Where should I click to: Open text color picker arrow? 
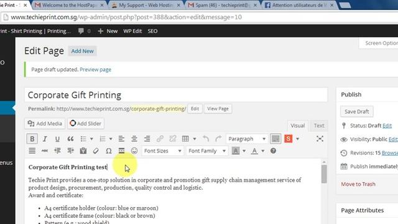coord(262,151)
